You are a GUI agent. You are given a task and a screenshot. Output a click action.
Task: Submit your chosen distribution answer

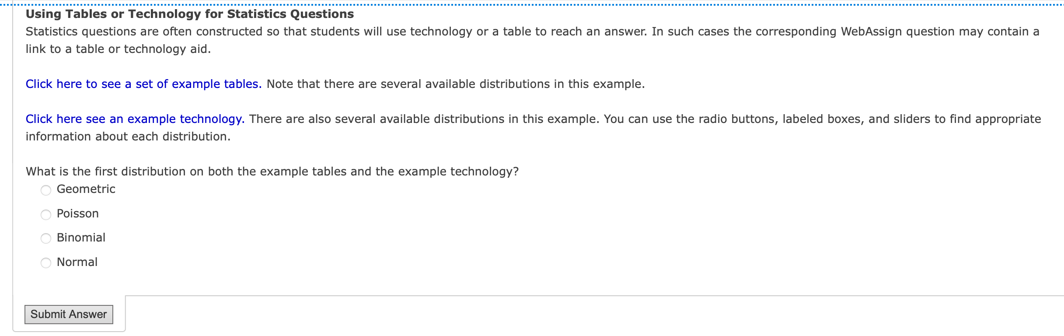68,314
